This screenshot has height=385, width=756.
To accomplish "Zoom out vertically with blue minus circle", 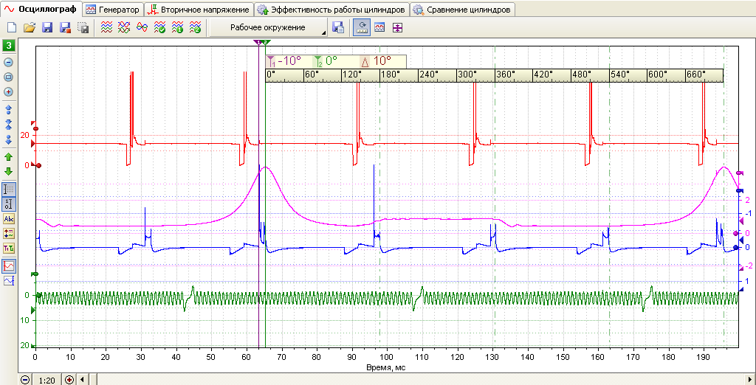I will click(x=9, y=62).
